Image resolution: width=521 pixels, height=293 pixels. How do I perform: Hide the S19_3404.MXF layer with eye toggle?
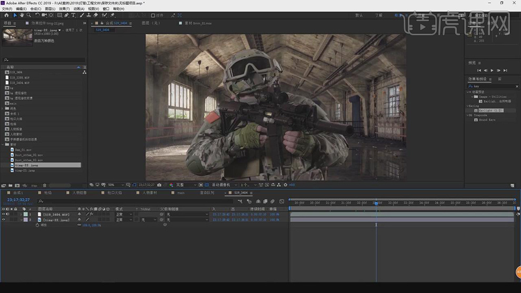[x=3, y=215]
